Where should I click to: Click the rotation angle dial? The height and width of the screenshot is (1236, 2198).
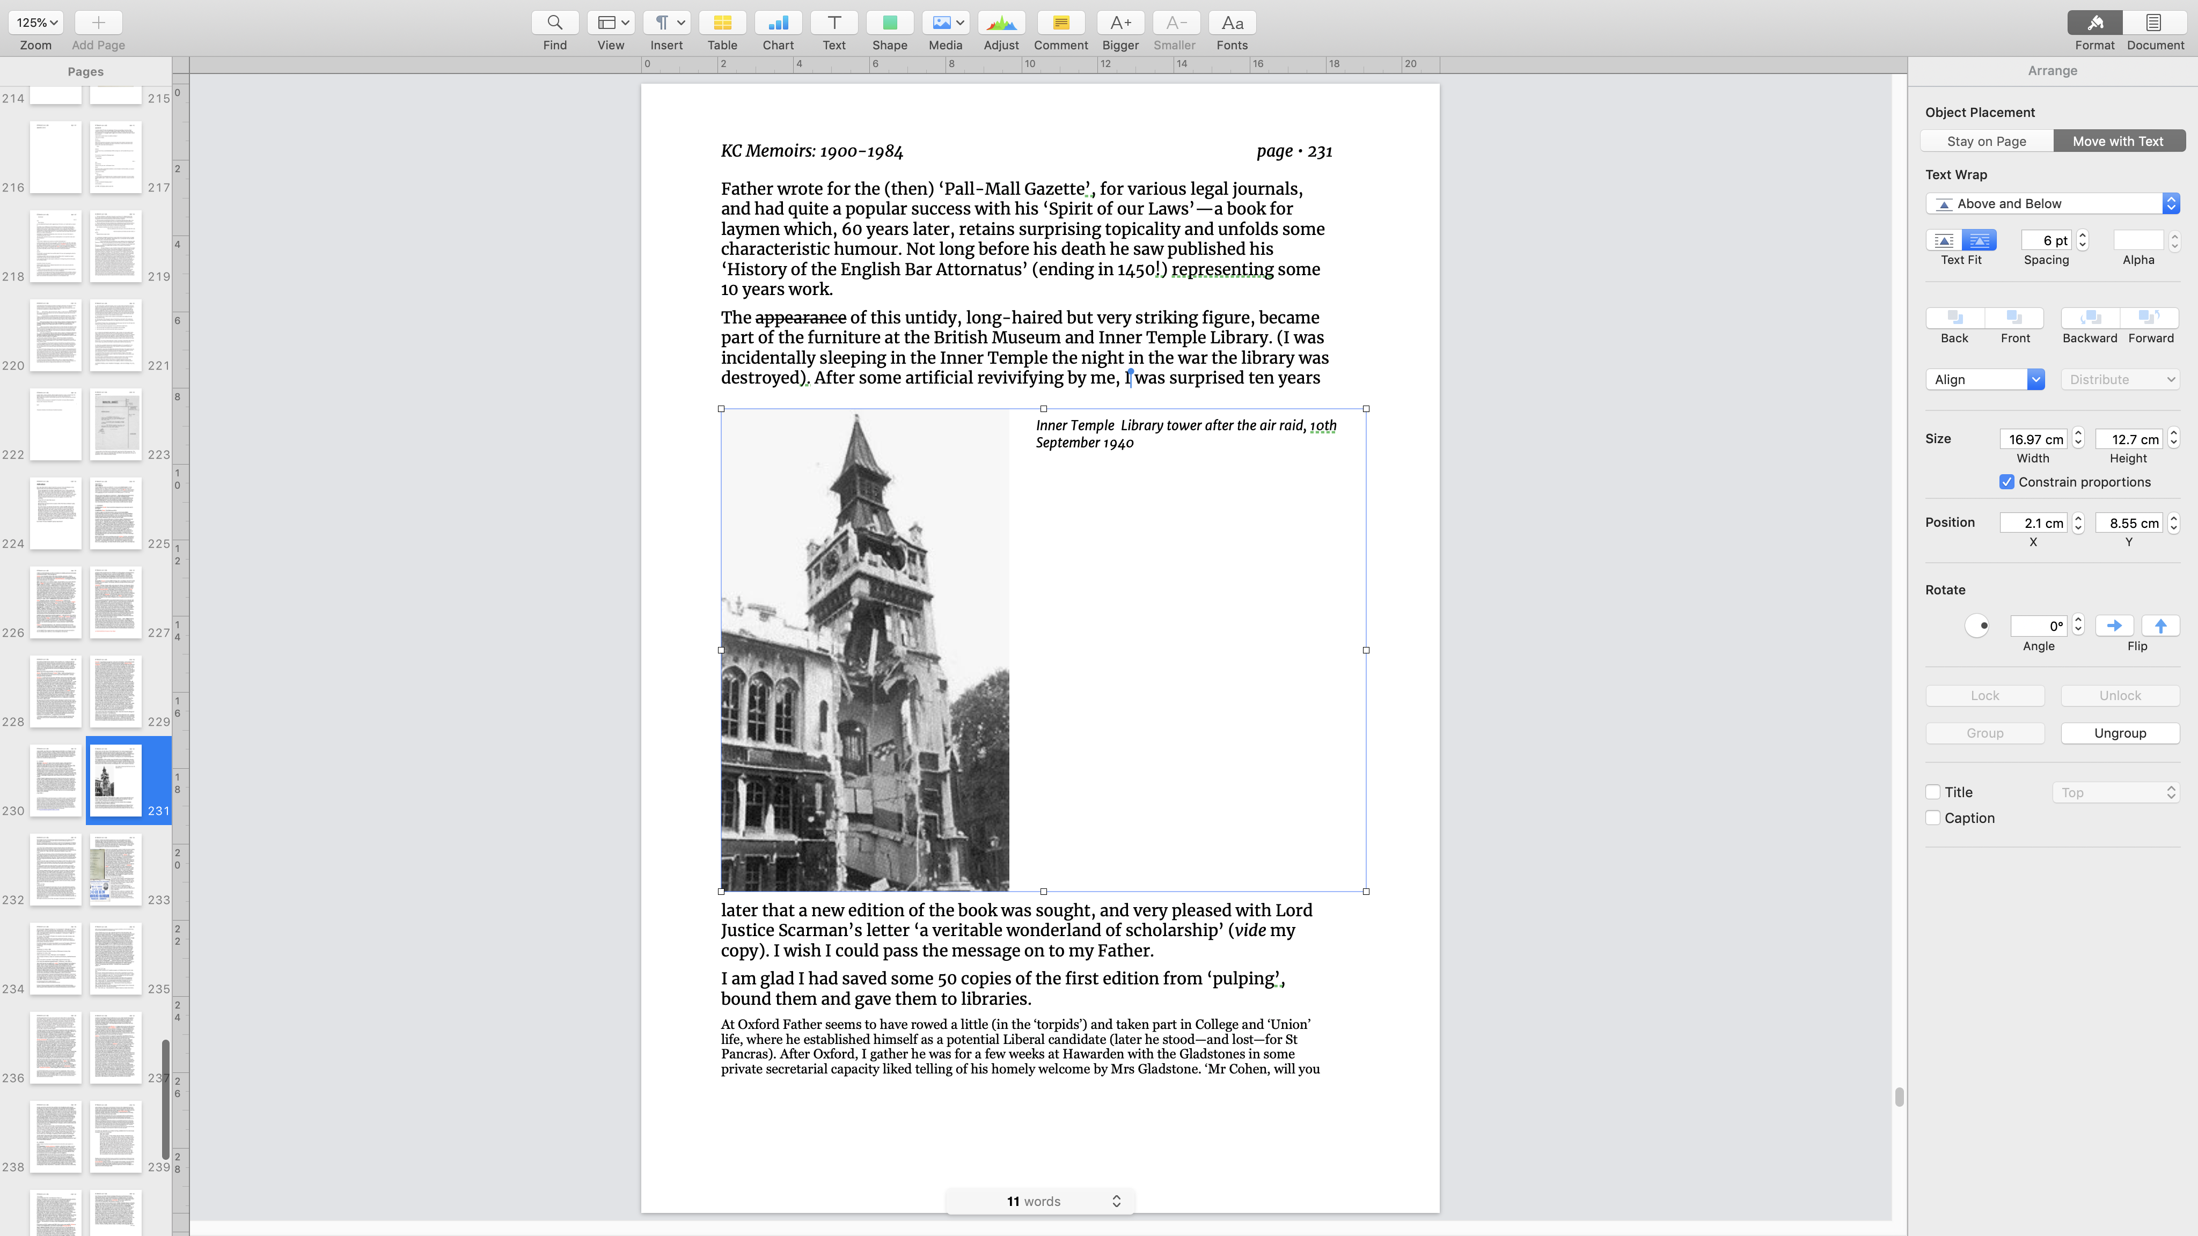coord(1977,626)
